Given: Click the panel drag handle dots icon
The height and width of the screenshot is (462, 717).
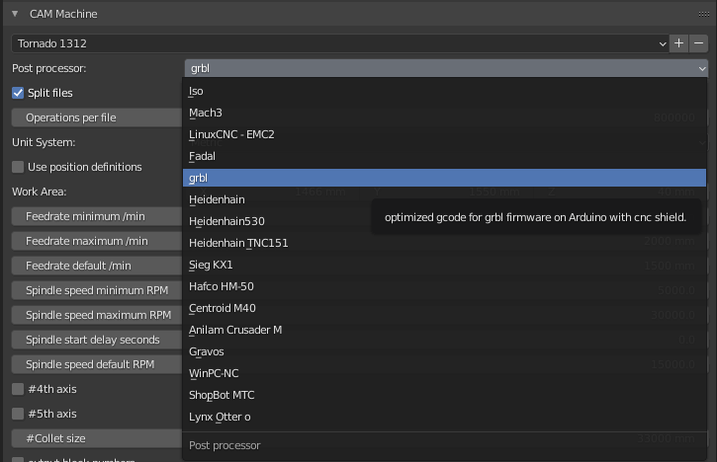Looking at the screenshot, I should (x=700, y=14).
